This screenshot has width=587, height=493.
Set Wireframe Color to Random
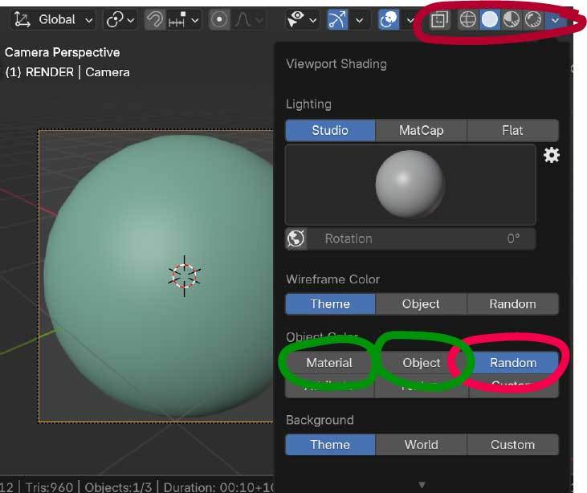click(x=512, y=304)
